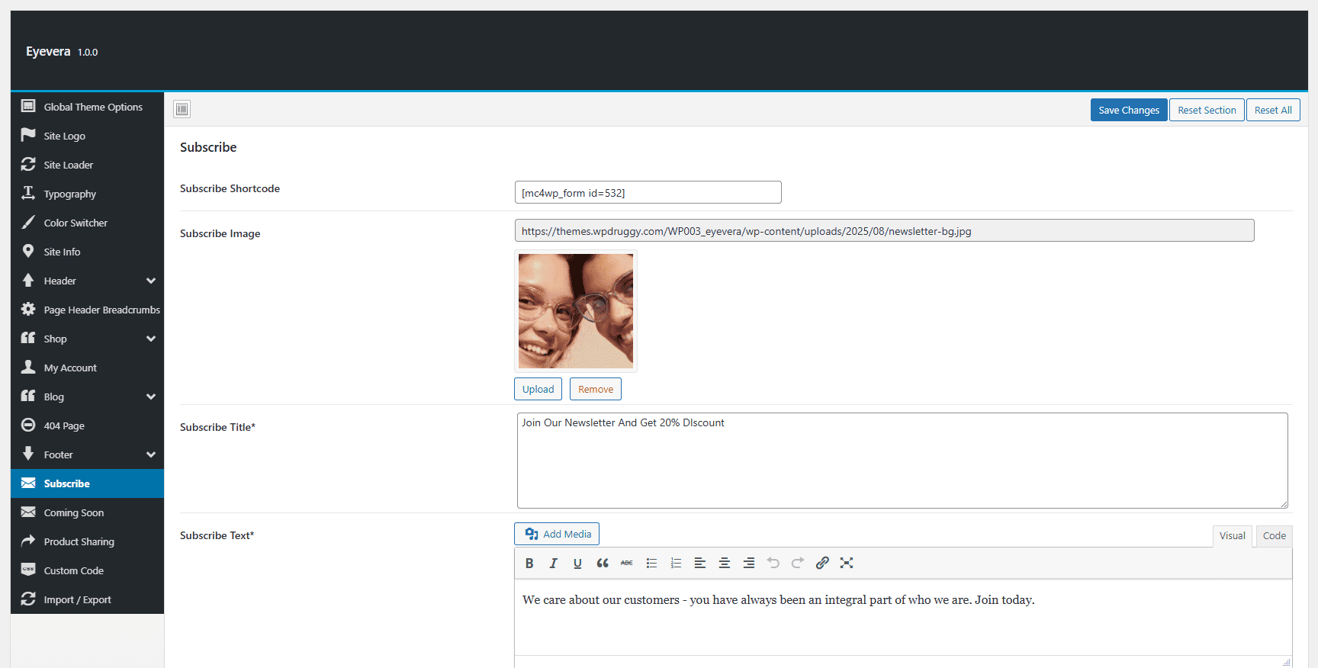Click the Custom Code CSS icon

pyautogui.click(x=28, y=570)
